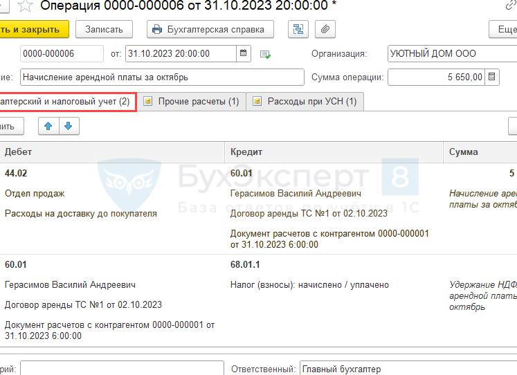Select Герасимов Василий Андреевич in credit column
Screen dimensions: 517x375
(x=296, y=194)
